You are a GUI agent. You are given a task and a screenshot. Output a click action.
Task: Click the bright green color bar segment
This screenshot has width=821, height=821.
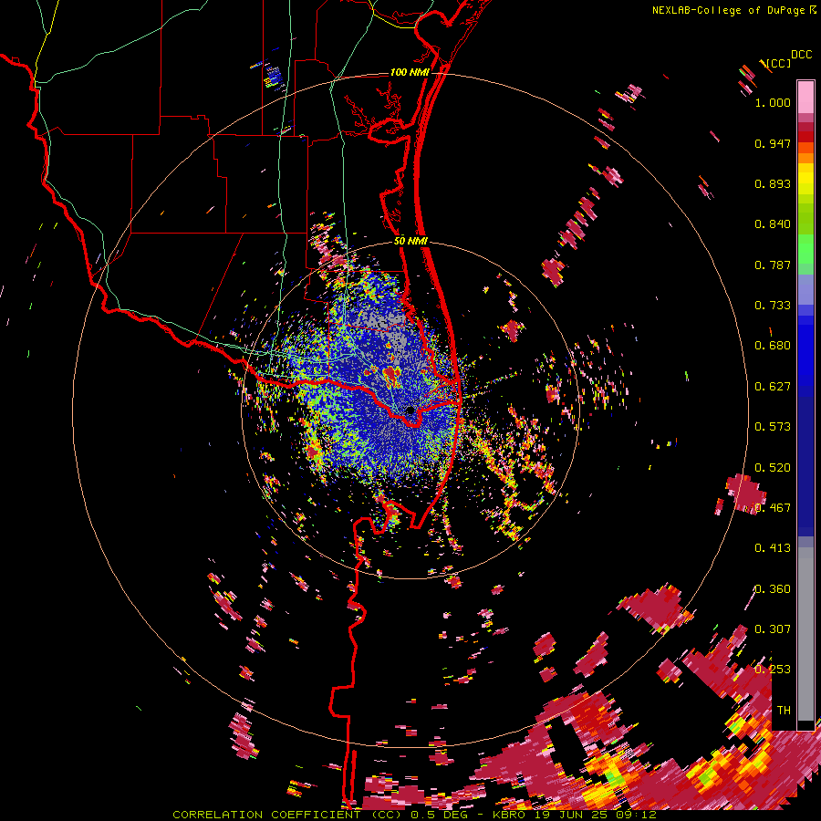click(x=805, y=249)
